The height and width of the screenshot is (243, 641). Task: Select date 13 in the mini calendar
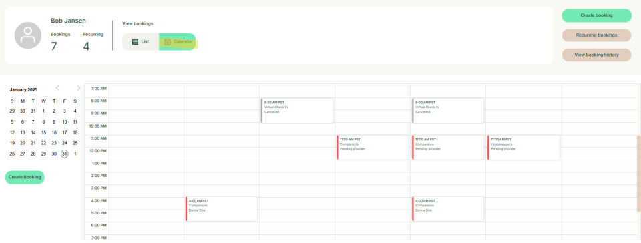[23, 132]
